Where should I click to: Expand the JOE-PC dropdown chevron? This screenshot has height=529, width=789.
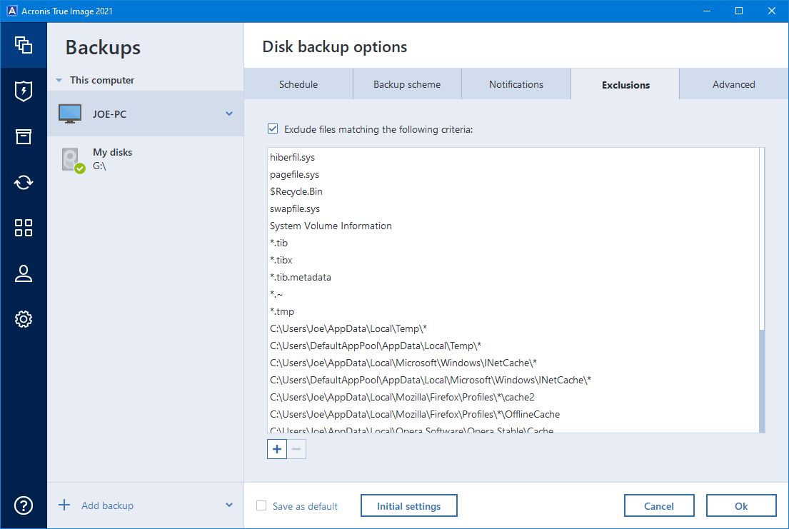coord(229,114)
